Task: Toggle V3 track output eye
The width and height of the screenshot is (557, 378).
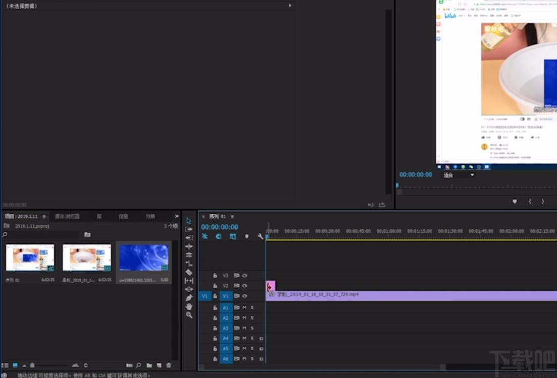Action: (244, 276)
